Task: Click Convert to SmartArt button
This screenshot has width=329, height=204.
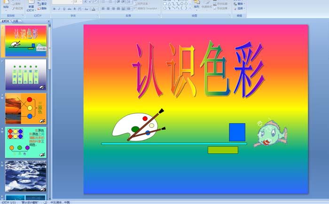Action: click(x=147, y=8)
